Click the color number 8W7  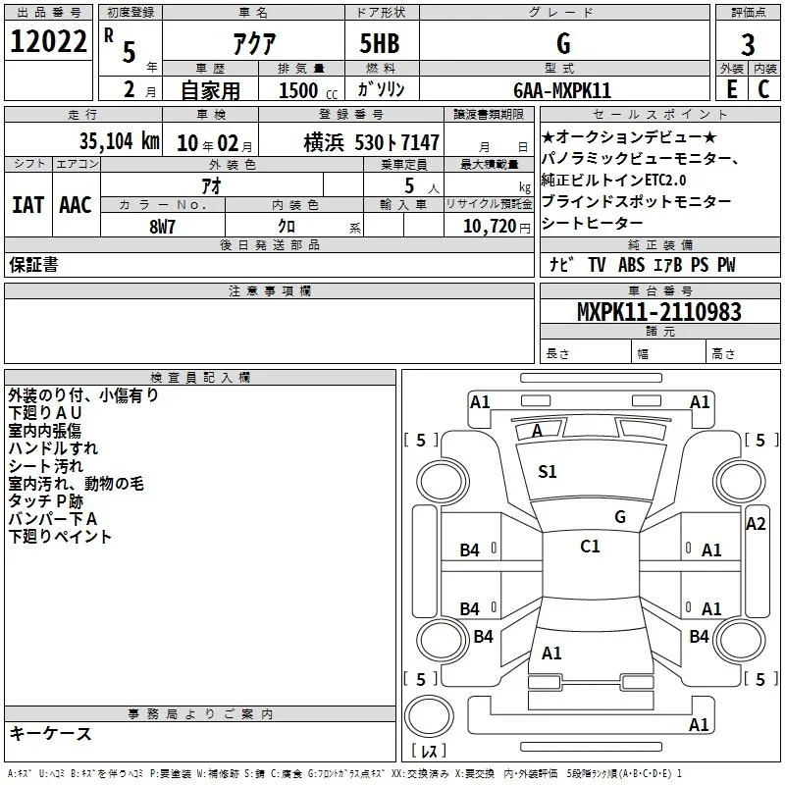tap(162, 227)
